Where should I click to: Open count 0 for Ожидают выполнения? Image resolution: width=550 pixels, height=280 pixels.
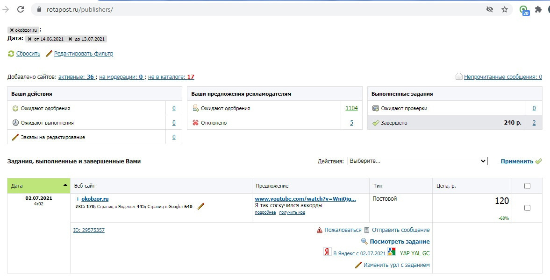tap(174, 123)
